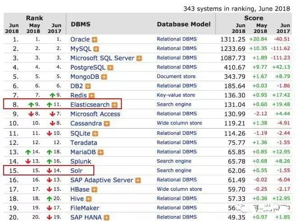
Task: Click the plus icon beside Microsoft SQL Server
Action: pyautogui.click(x=139, y=59)
